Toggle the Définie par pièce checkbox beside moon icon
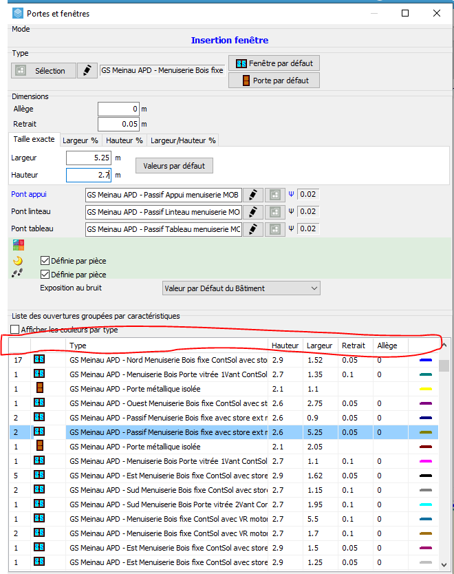 point(45,261)
